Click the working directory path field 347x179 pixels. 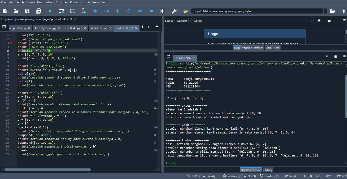coord(257,11)
